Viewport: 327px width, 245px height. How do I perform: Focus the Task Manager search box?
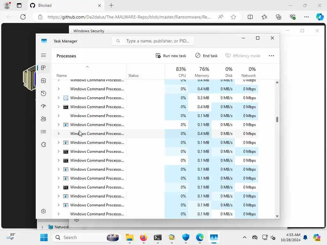click(x=153, y=41)
